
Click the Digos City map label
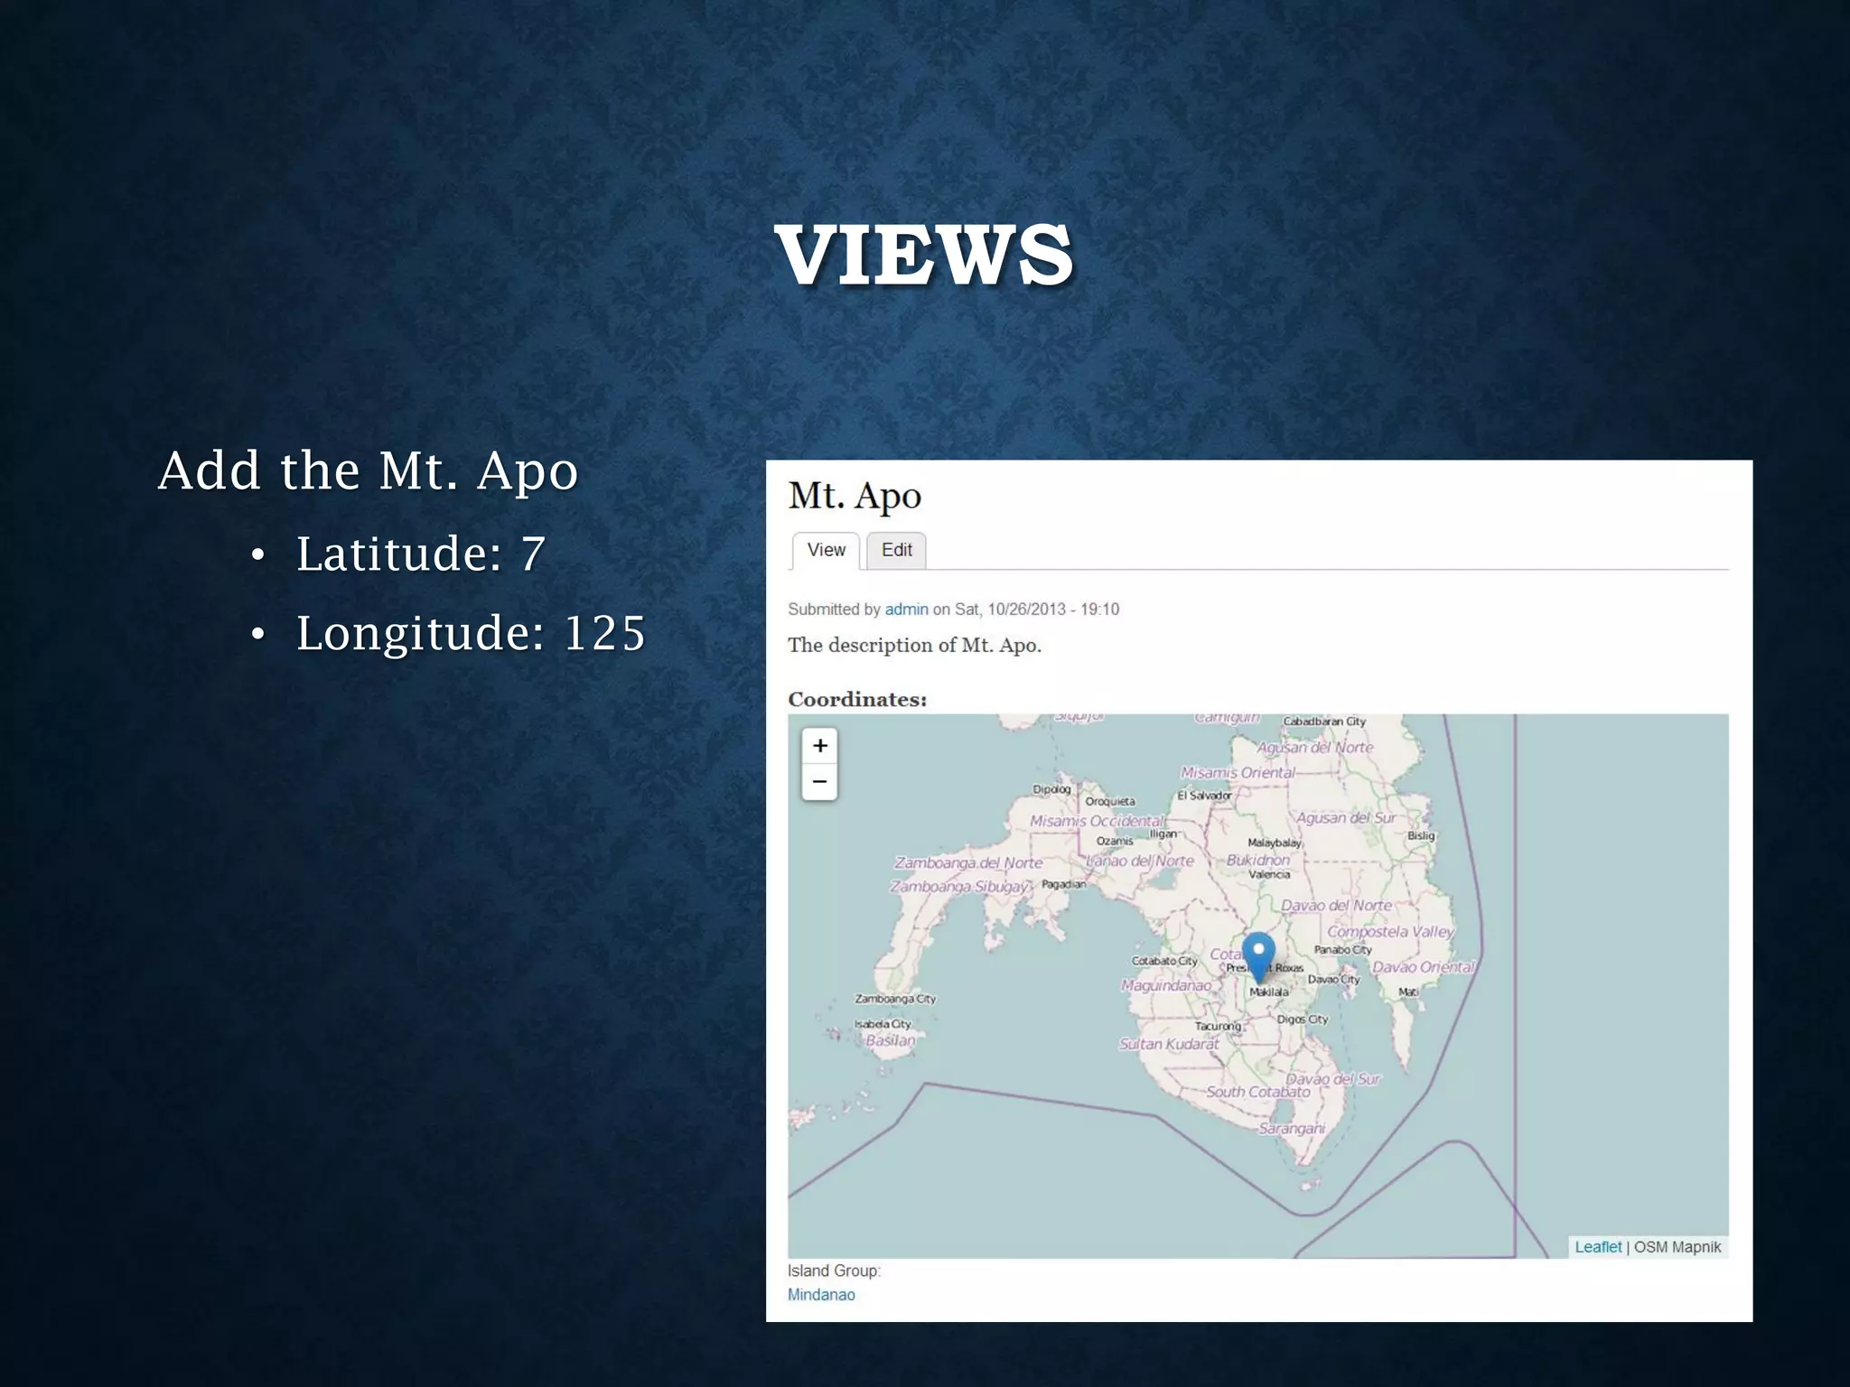(1302, 1019)
